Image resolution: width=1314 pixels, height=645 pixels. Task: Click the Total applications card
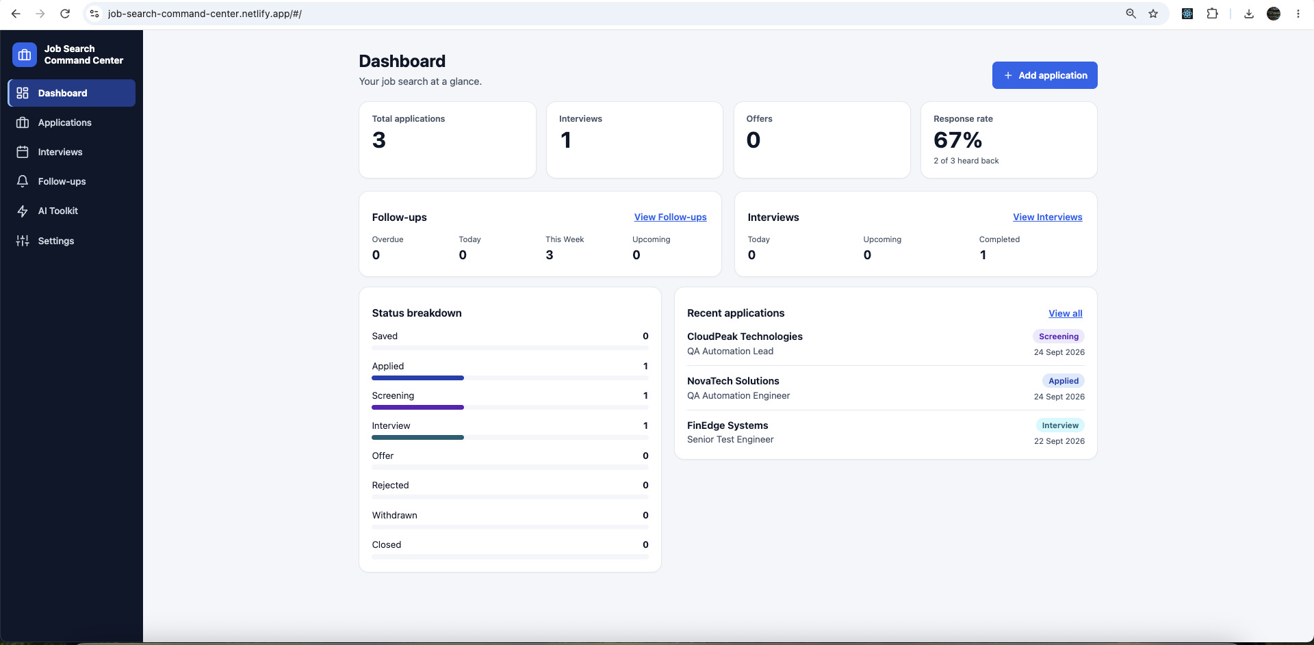(448, 140)
